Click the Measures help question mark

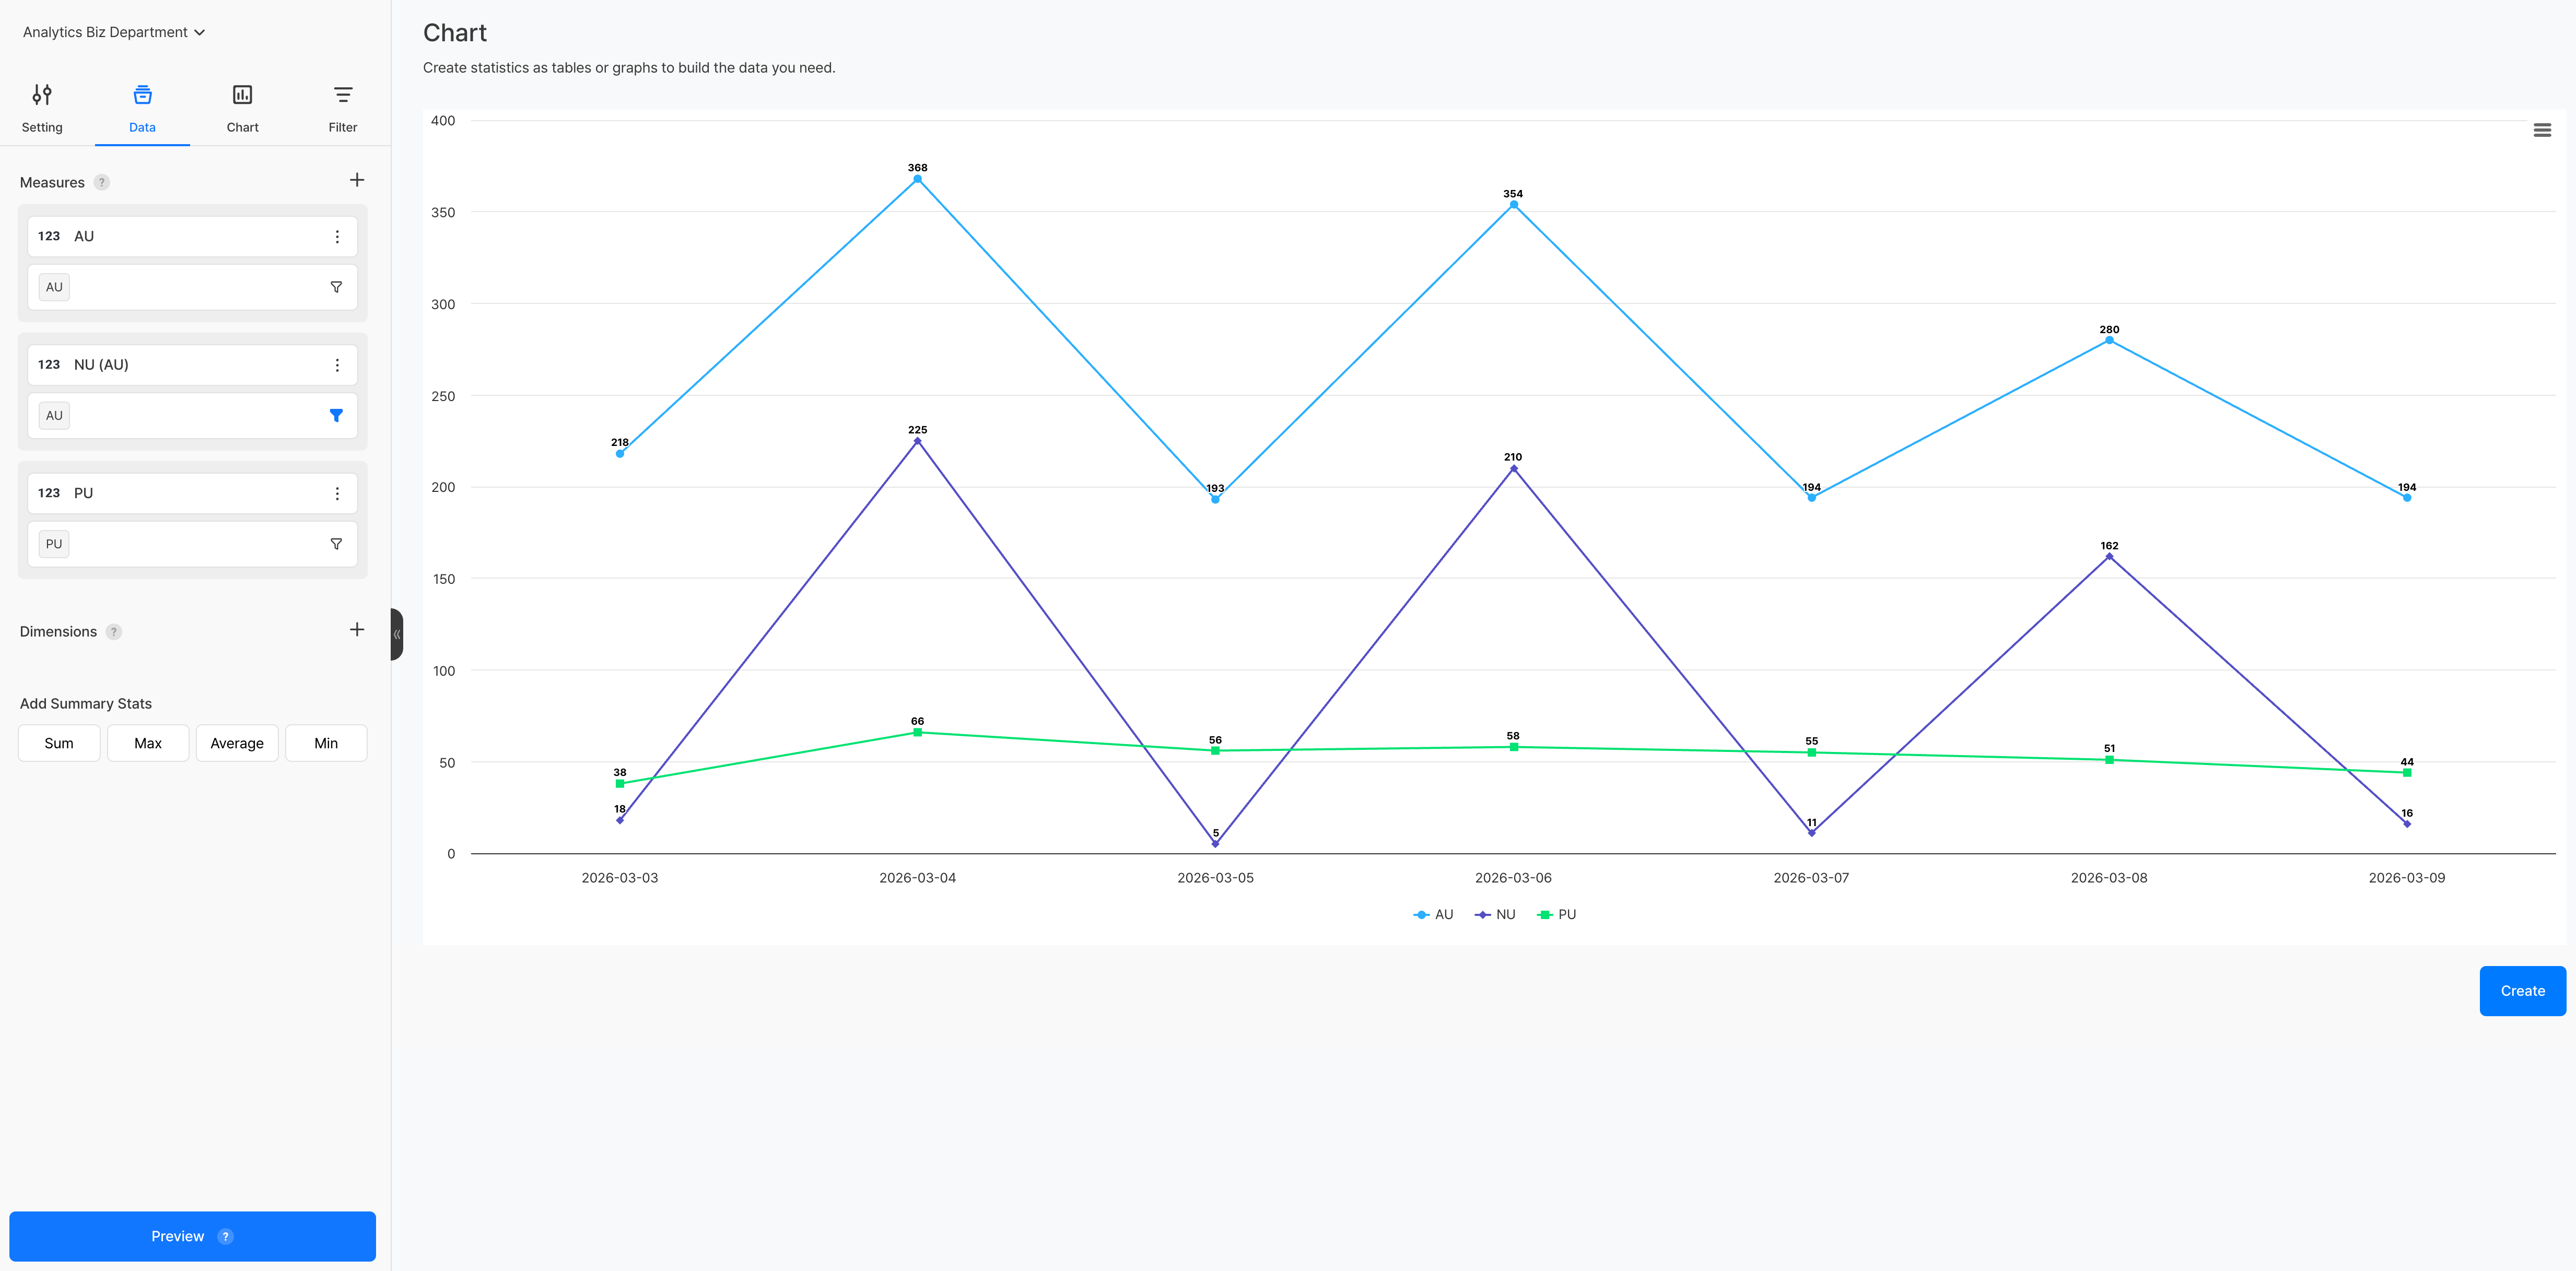102,182
